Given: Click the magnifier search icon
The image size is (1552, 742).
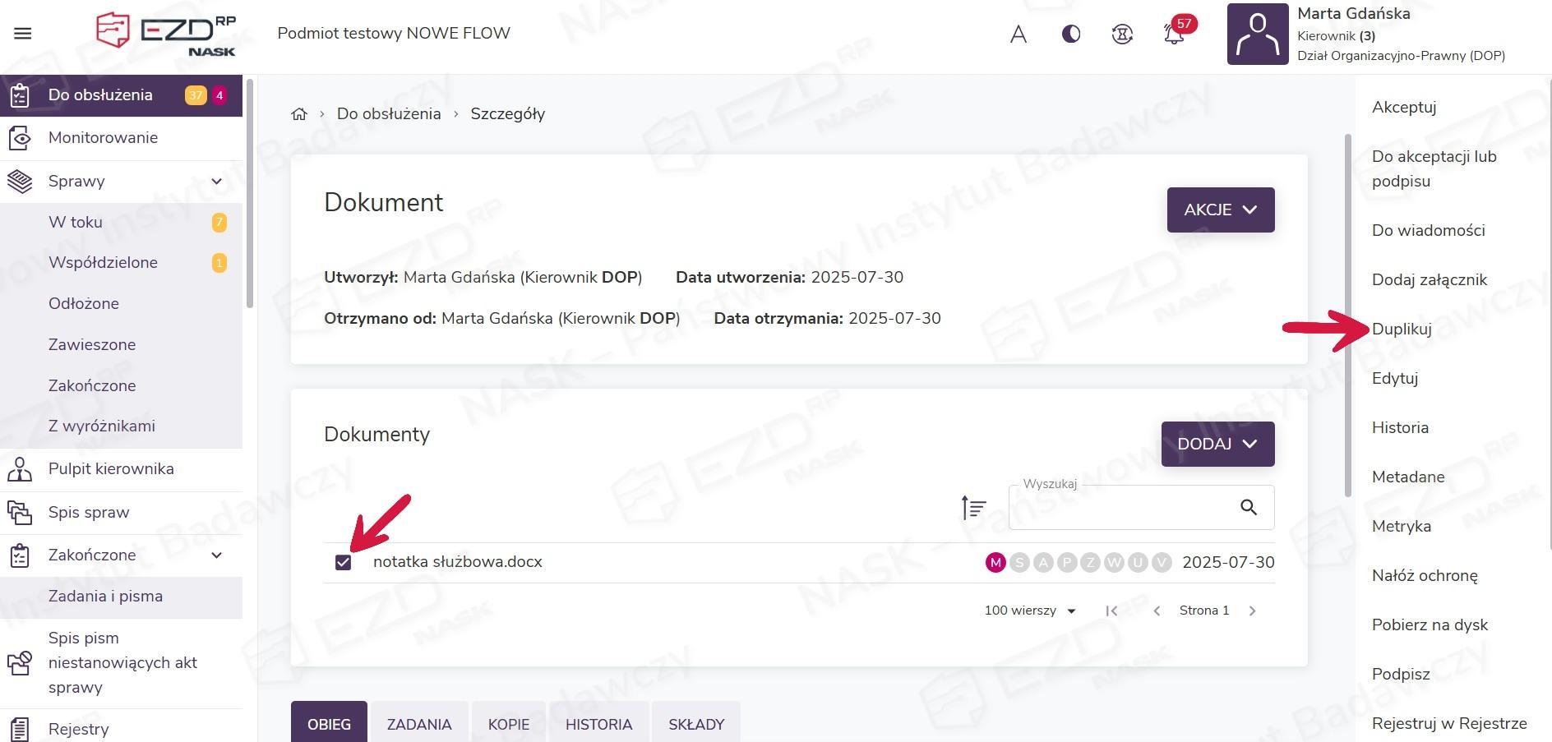Looking at the screenshot, I should 1248,508.
